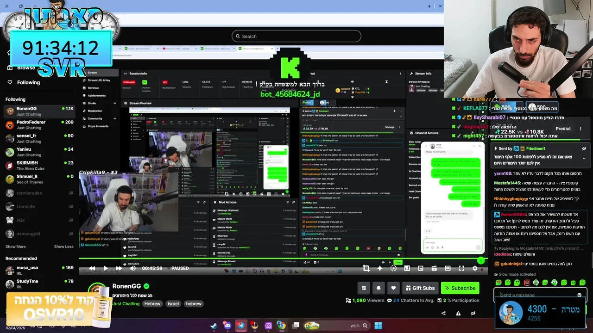Viewport: 593px width, 333px height.
Task: Focus the Kick Search field
Action: coord(296,36)
